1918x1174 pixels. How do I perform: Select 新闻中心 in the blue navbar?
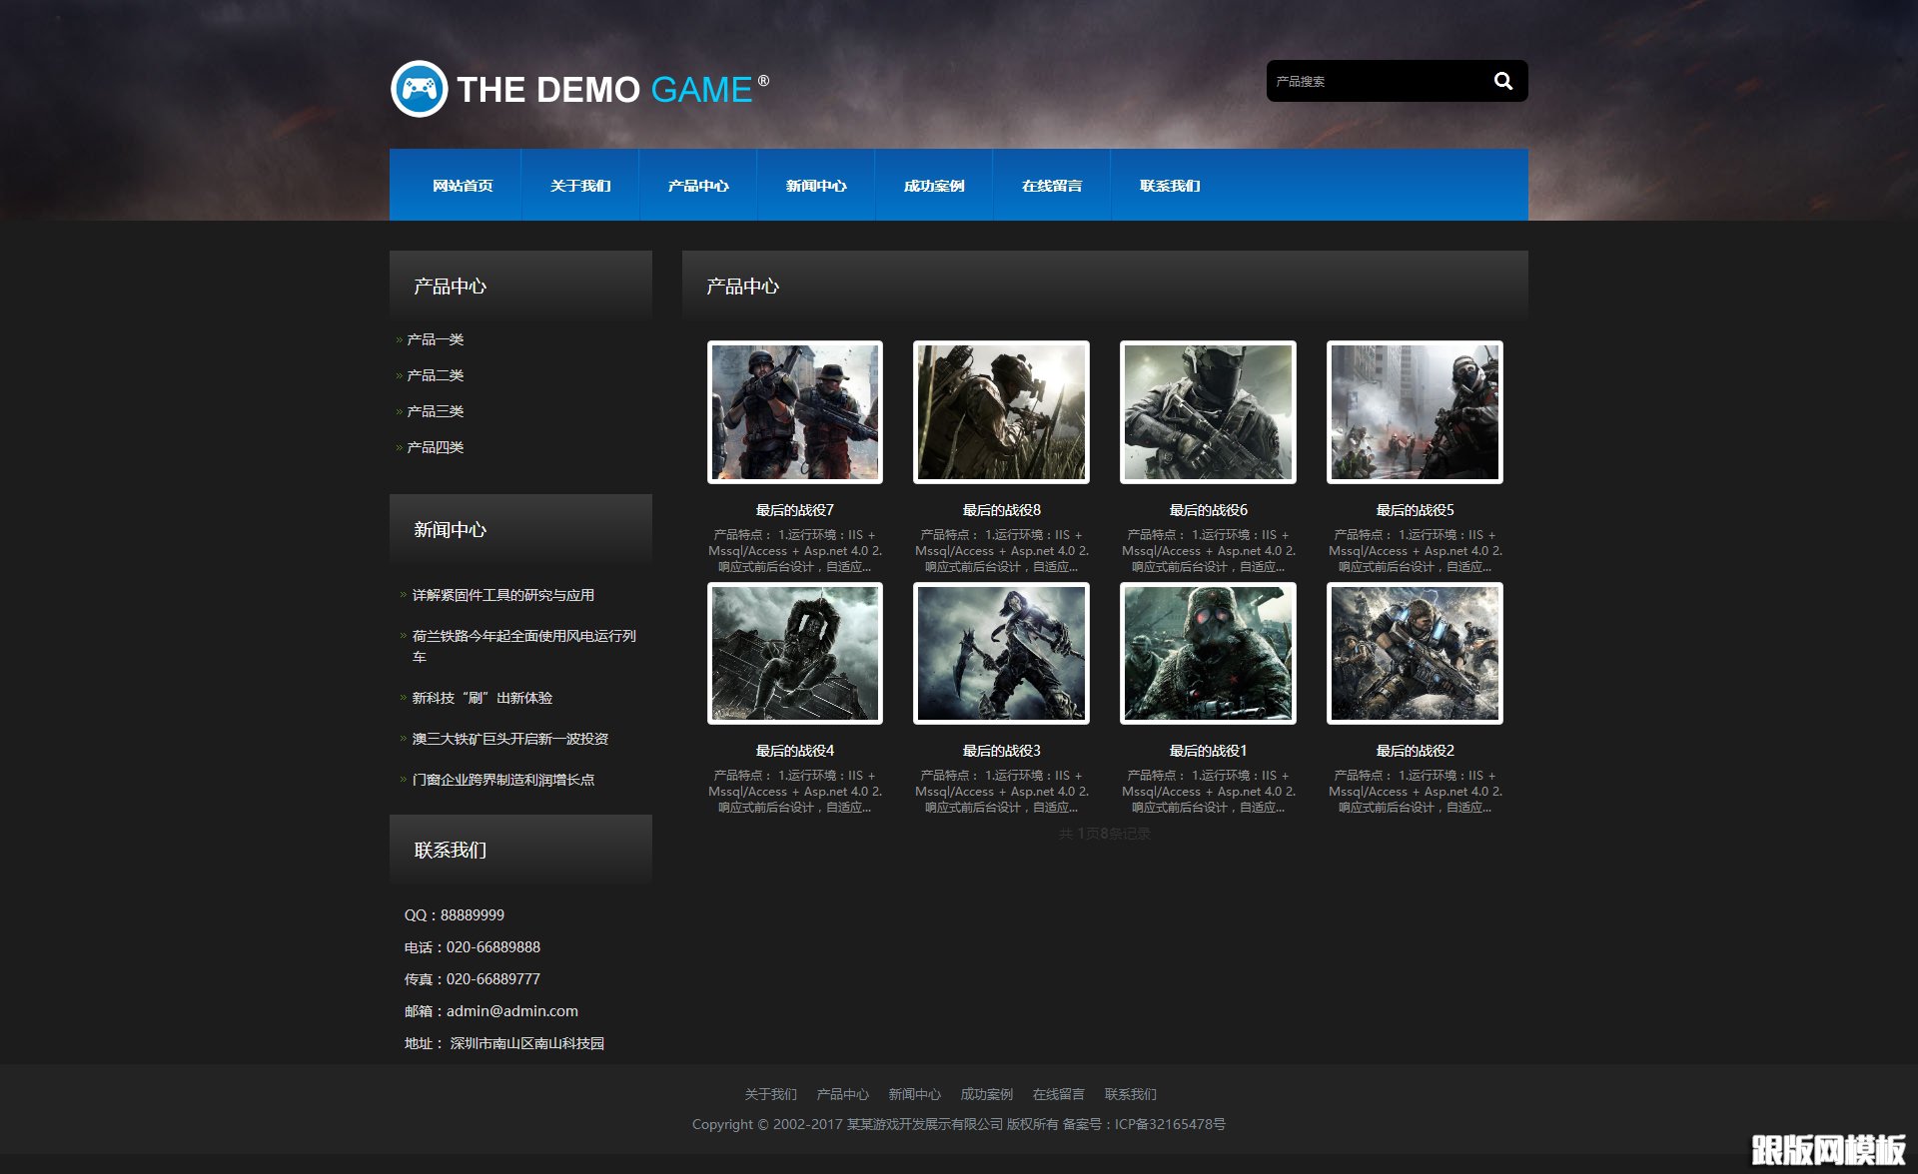[816, 186]
